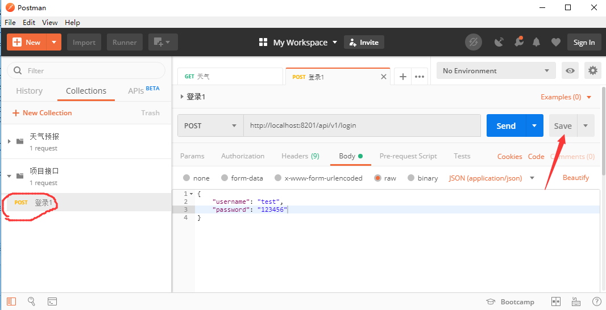Switch to the History tab
Viewport: 606px width, 310px height.
click(x=30, y=91)
